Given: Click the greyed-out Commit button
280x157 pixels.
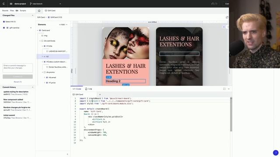Looking at the screenshot, I should [17, 77].
